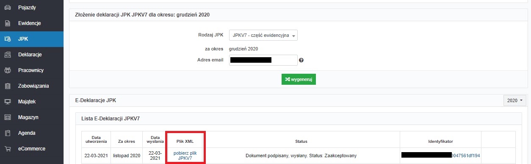Go to Deklaracje section

[32, 55]
